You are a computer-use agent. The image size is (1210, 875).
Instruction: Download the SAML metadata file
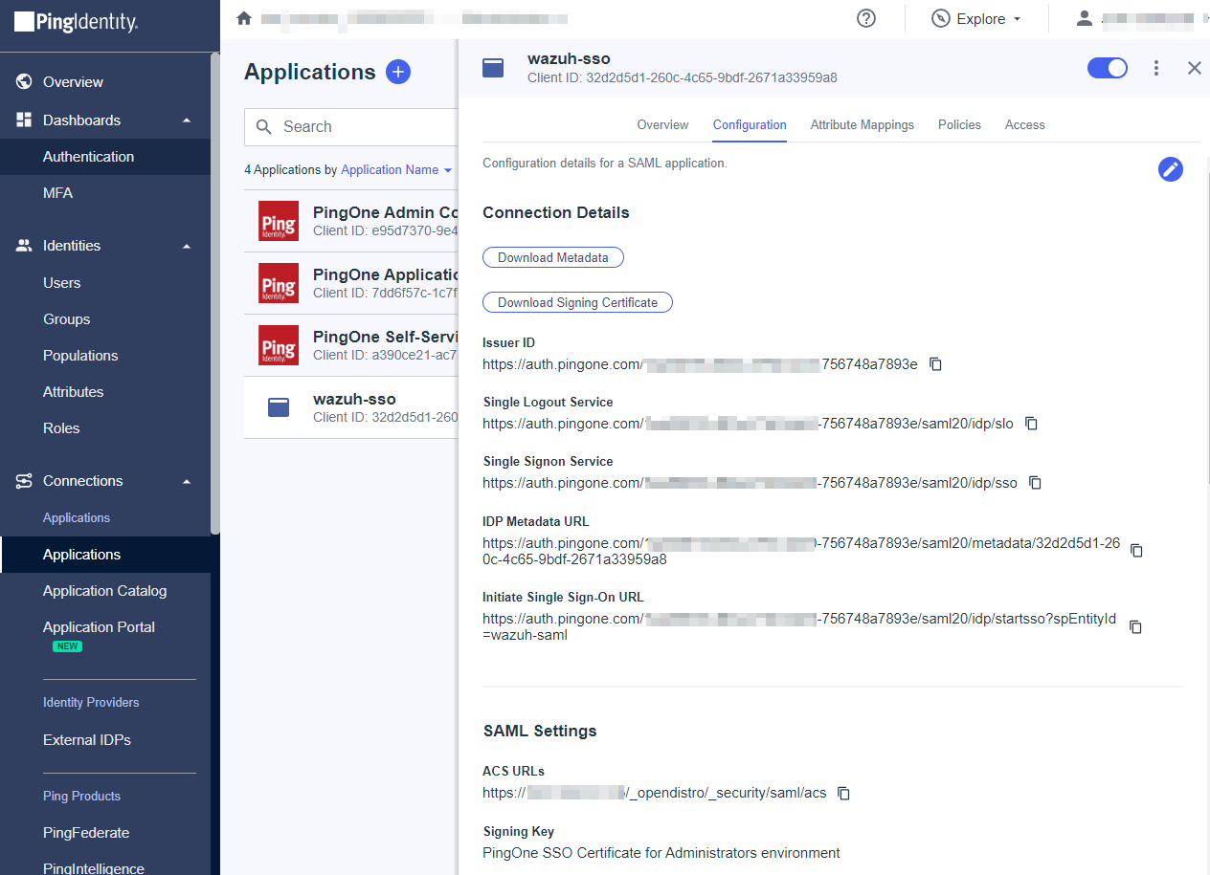pyautogui.click(x=553, y=257)
